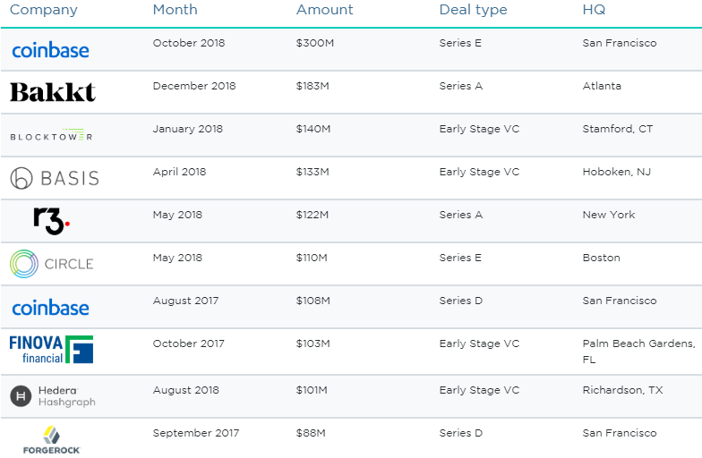Click 'Series A' in the December 2018 row

pyautogui.click(x=460, y=86)
